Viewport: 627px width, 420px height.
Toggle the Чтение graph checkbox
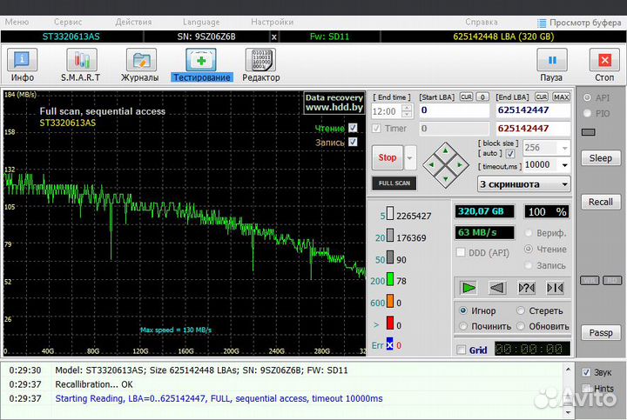coord(353,128)
